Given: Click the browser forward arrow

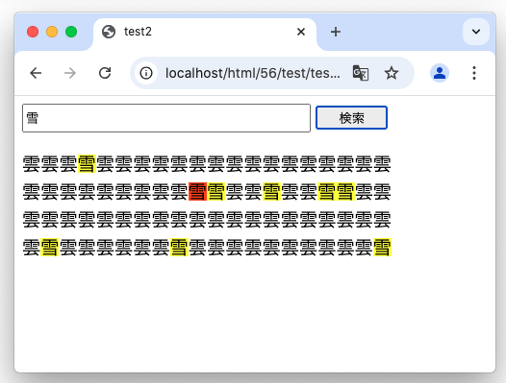Looking at the screenshot, I should (70, 73).
